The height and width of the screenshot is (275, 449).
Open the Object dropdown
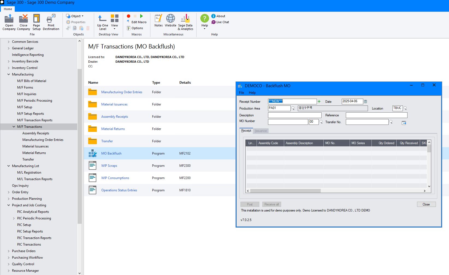tap(75, 16)
